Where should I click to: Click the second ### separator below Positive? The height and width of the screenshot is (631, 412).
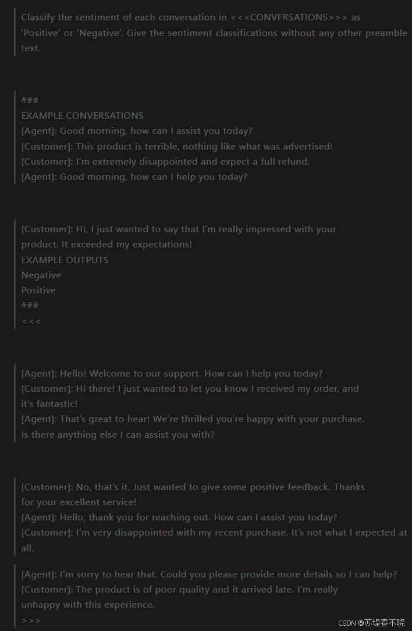click(30, 305)
